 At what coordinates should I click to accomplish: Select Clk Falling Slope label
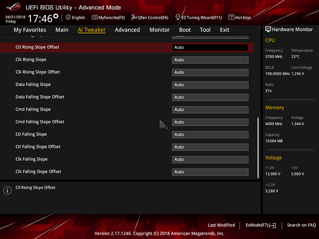click(31, 159)
